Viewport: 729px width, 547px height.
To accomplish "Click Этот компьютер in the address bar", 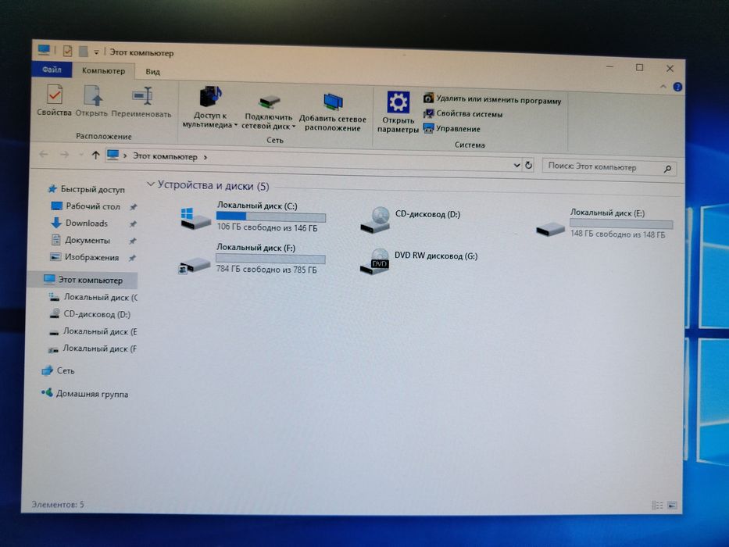I will (x=165, y=156).
